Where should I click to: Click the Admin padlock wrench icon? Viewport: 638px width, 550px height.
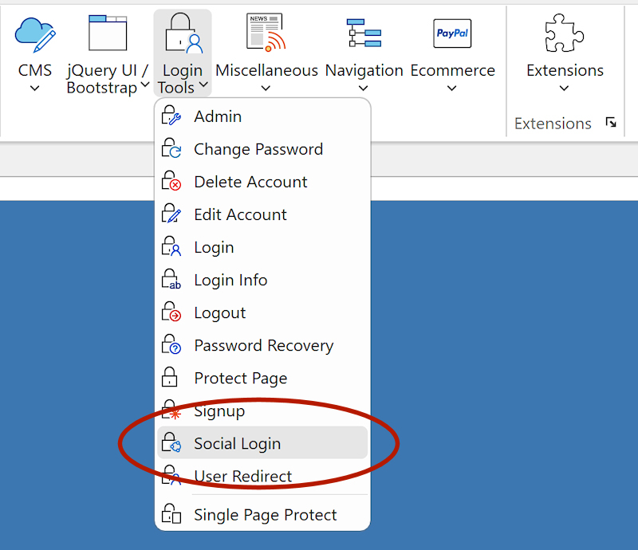pos(171,116)
